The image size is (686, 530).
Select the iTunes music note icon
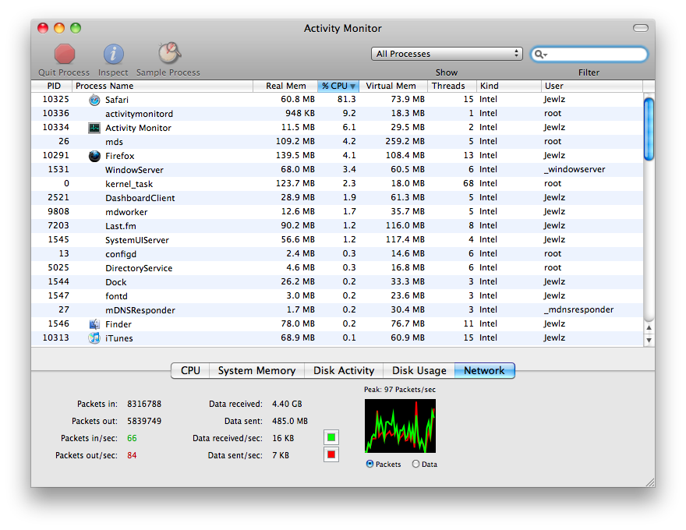[x=94, y=338]
